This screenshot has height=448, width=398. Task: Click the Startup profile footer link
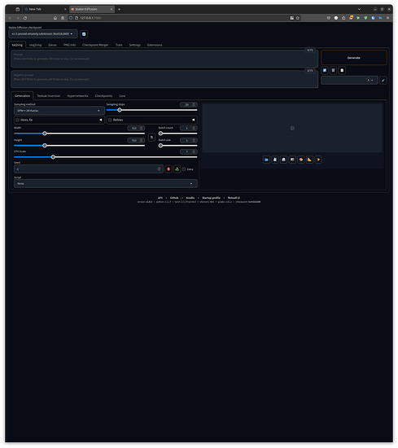pyautogui.click(x=211, y=198)
